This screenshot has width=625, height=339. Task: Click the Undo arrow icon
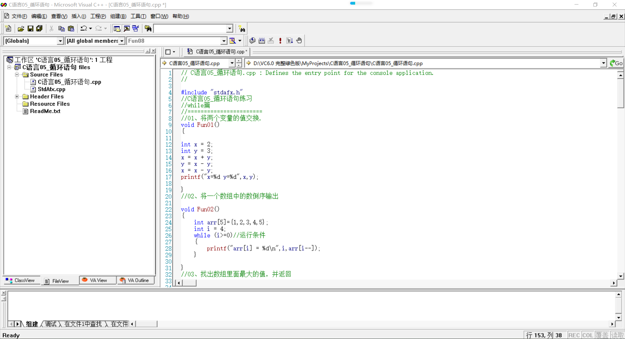pos(84,29)
